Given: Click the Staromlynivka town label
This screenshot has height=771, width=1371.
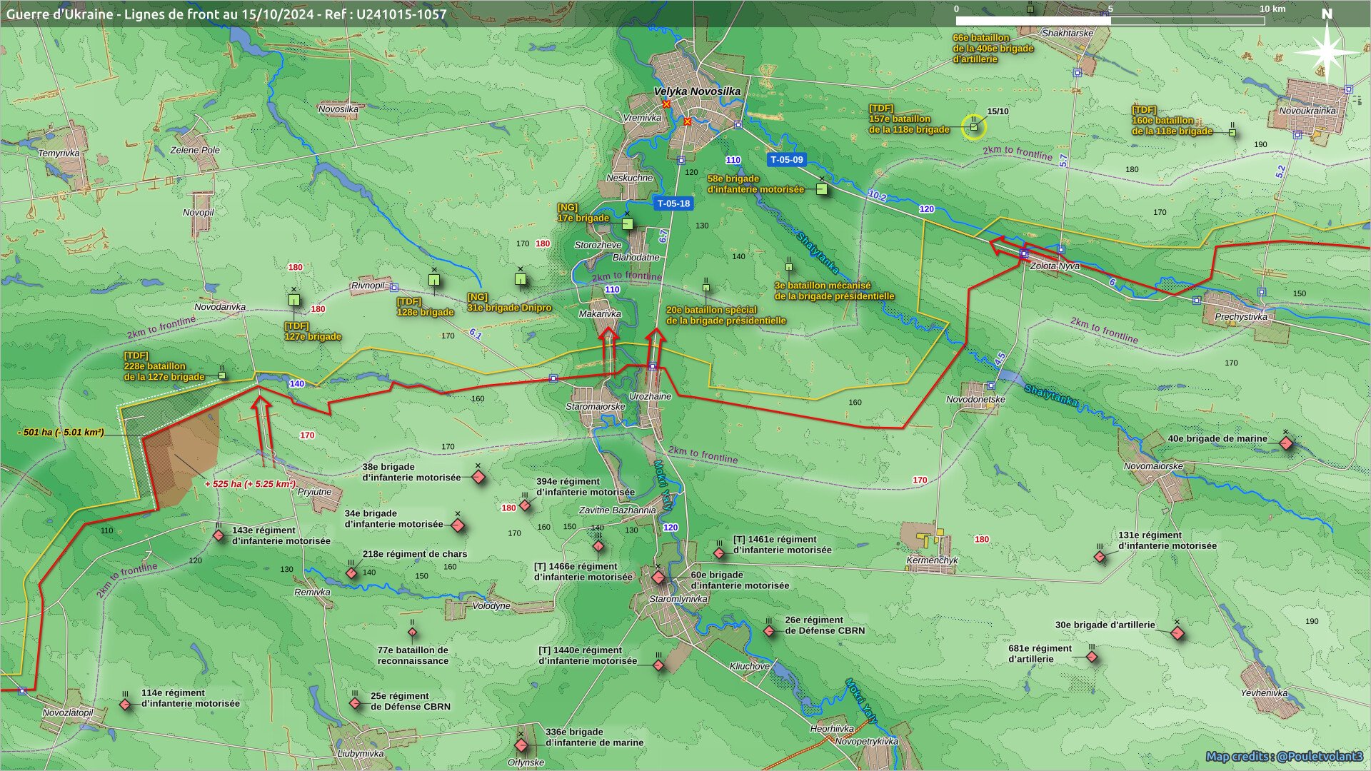Looking at the screenshot, I should point(678,600).
